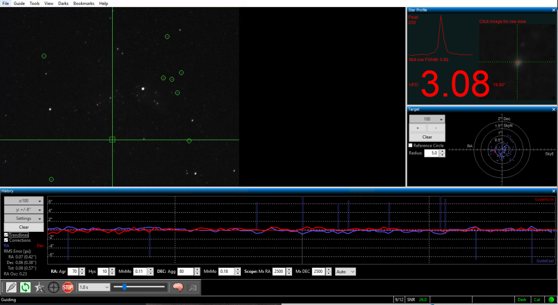
Task: Increase Mx RA with up arrow
Action: coord(289,270)
